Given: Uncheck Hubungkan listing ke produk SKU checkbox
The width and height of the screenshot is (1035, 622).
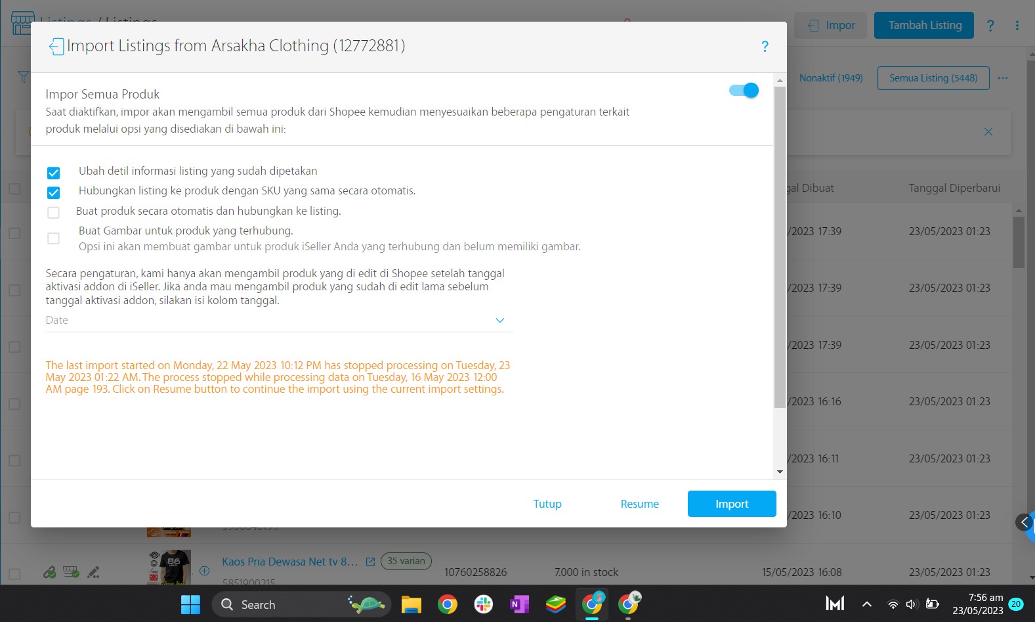Looking at the screenshot, I should click(x=54, y=192).
